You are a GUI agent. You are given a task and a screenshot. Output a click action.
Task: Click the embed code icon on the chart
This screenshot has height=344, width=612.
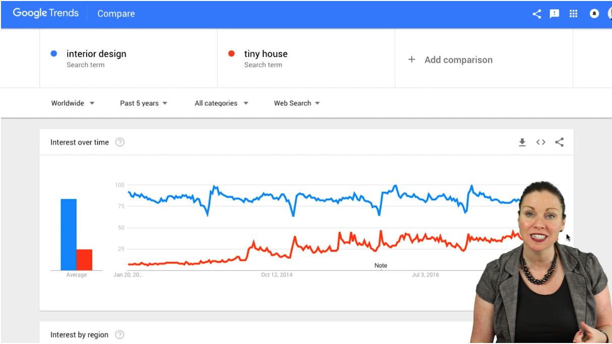point(541,142)
